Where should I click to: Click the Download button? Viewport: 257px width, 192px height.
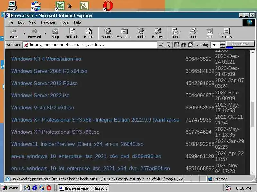[x=240, y=44]
